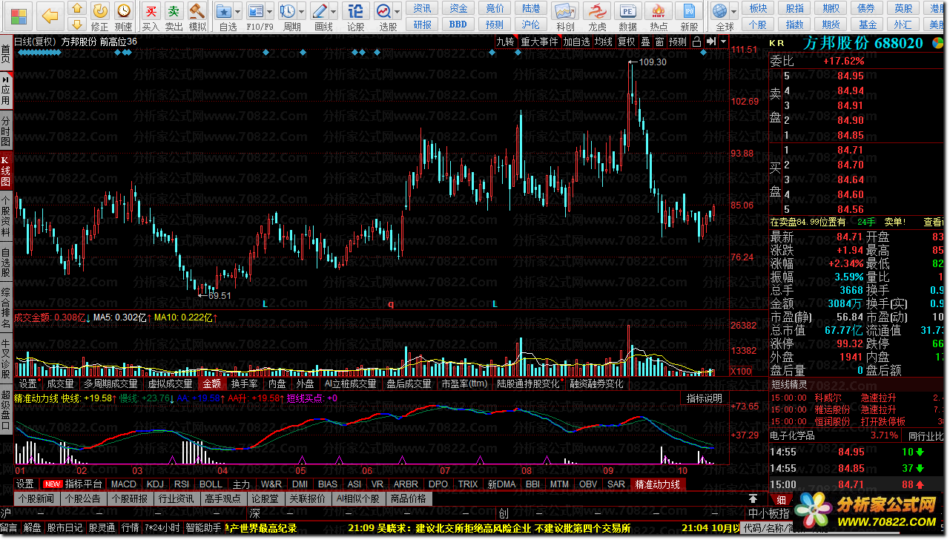Open the 综合排名 sidebar tab
The width and height of the screenshot is (950, 540).
6,306
